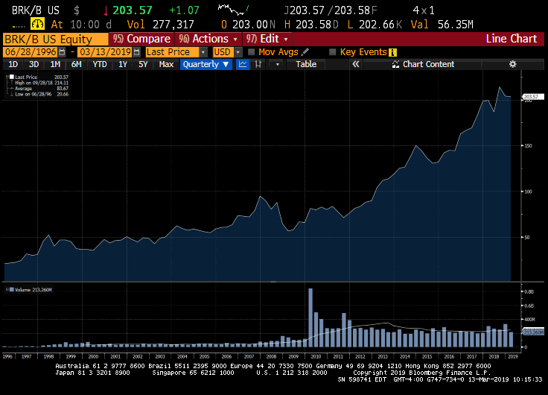Click the BRK/B US Equity security field

click(x=56, y=39)
